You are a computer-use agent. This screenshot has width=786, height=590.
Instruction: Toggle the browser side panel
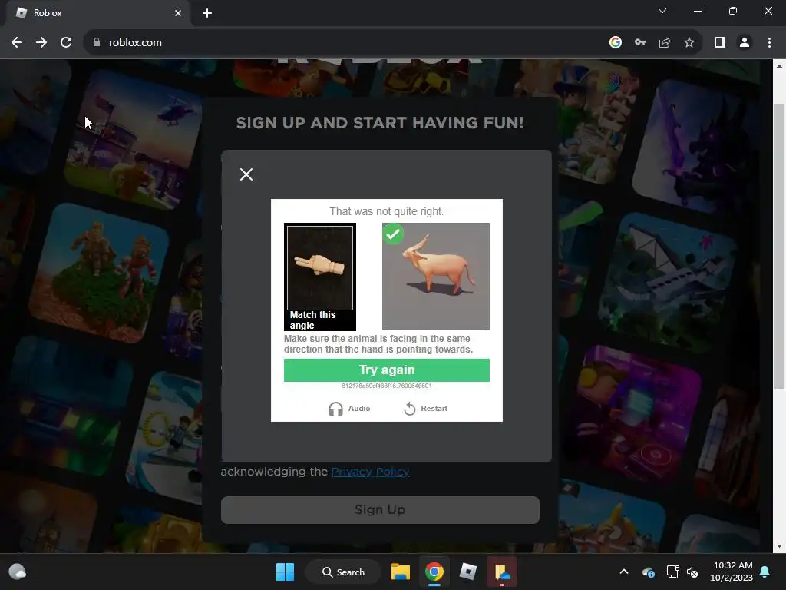pos(720,43)
